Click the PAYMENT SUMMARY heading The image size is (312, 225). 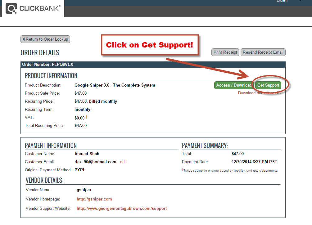[205, 146]
